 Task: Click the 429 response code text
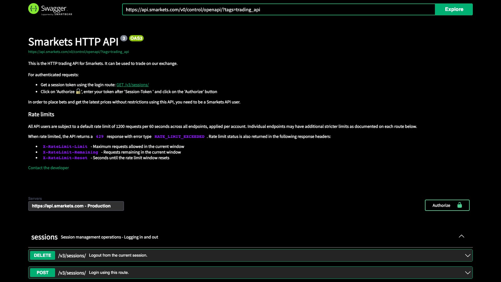coord(100,137)
